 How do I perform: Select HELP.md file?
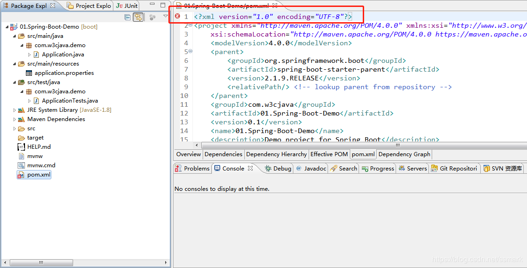pos(39,147)
